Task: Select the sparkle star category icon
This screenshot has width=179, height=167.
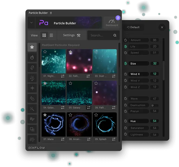Action: pos(32,88)
